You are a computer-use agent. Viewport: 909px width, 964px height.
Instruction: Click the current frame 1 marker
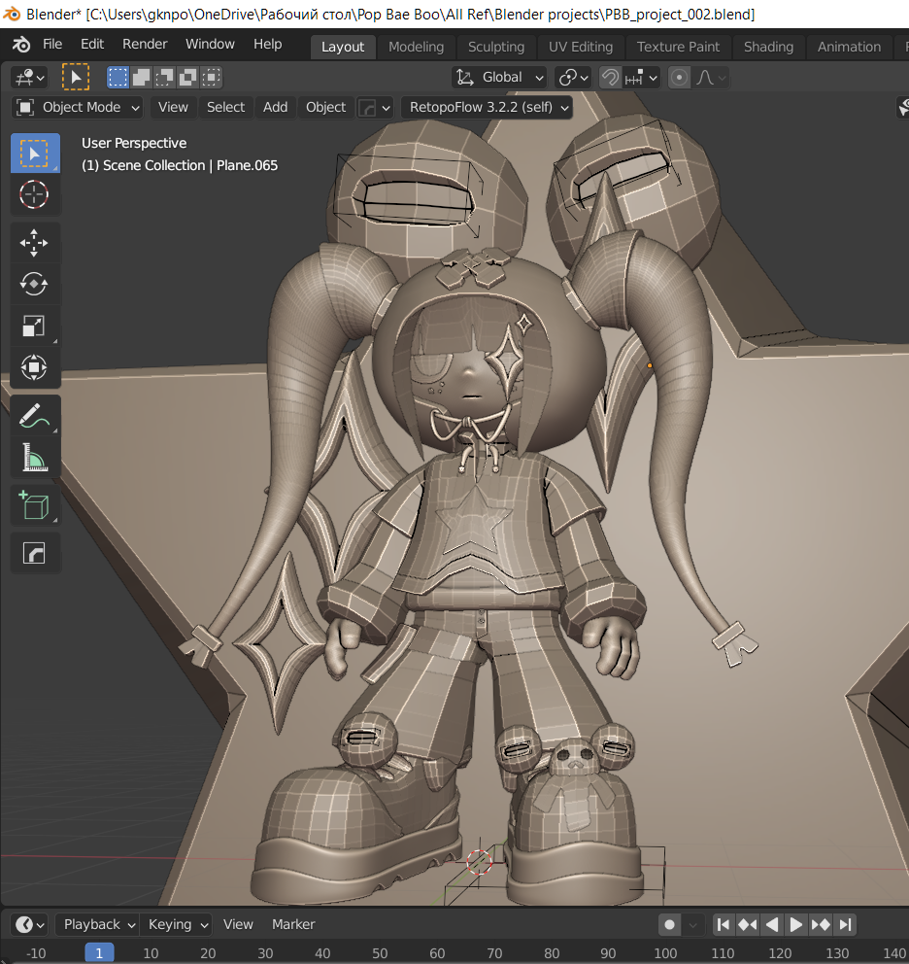[99, 953]
